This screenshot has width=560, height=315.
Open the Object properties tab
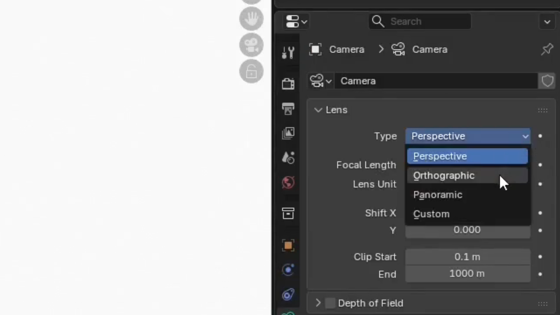click(x=288, y=245)
